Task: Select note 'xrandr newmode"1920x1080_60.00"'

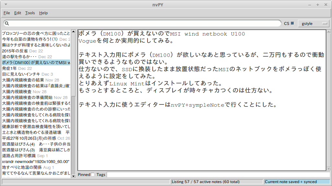Action: pyautogui.click(x=36, y=162)
